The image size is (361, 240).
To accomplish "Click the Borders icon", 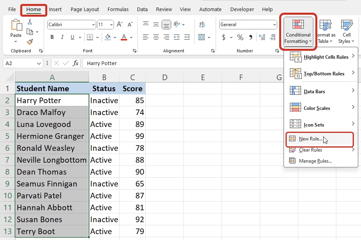I will point(90,37).
